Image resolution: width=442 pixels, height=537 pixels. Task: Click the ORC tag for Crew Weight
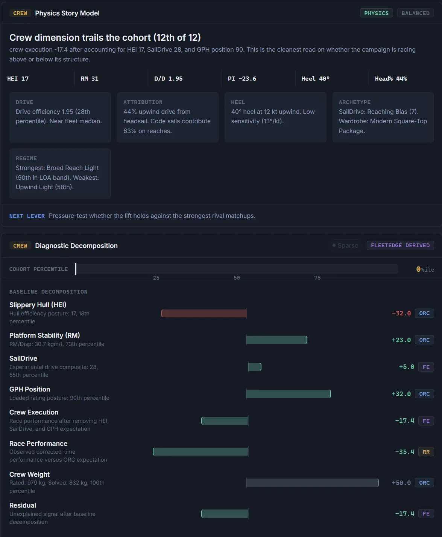[424, 483]
